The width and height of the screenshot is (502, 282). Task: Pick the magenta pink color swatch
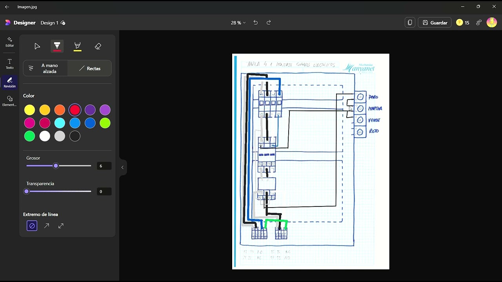point(30,123)
